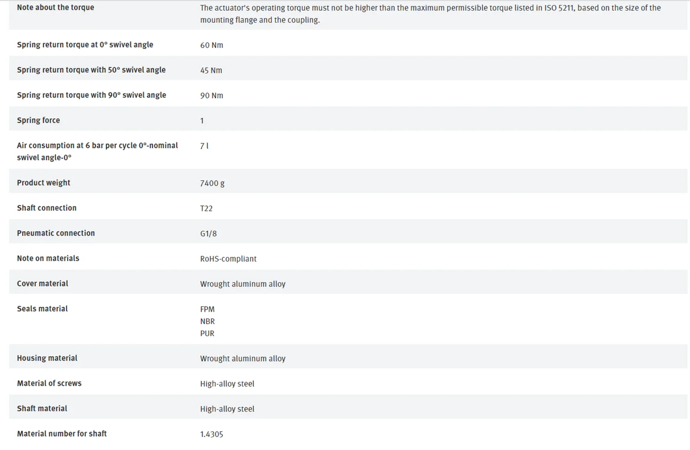The height and width of the screenshot is (450, 690).
Task: Select FPM in the seals material list
Action: click(207, 309)
